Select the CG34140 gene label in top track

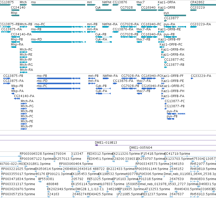click(x=18, y=7)
